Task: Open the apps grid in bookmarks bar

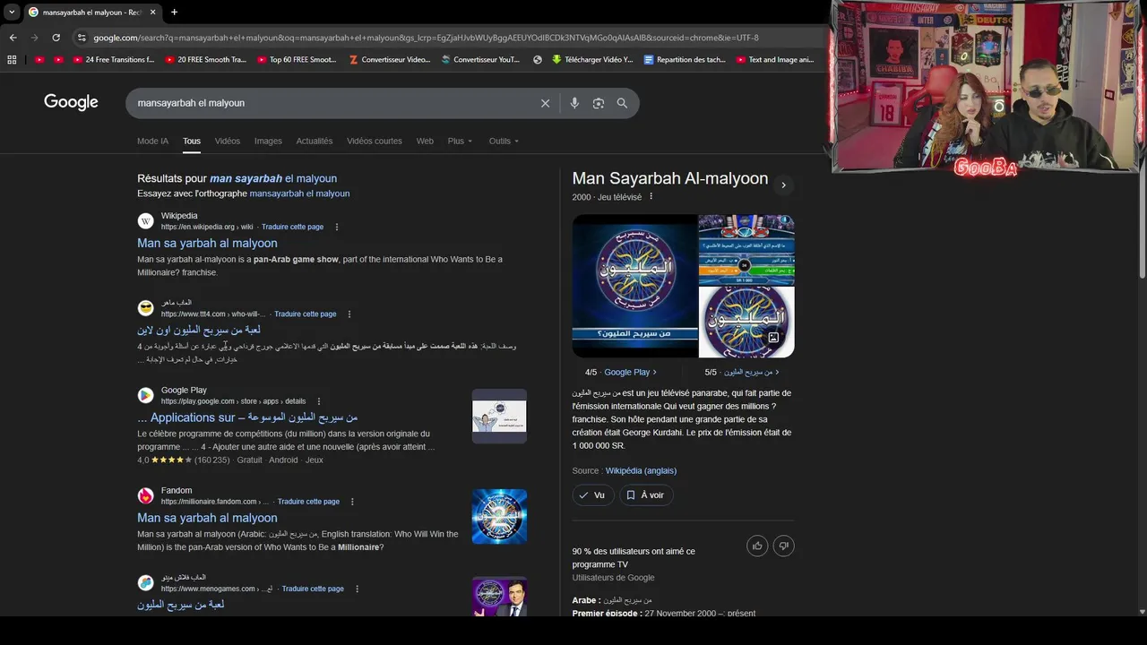Action: point(12,60)
